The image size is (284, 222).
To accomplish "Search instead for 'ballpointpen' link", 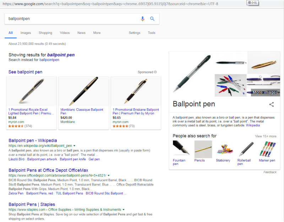I will pos(49,60).
